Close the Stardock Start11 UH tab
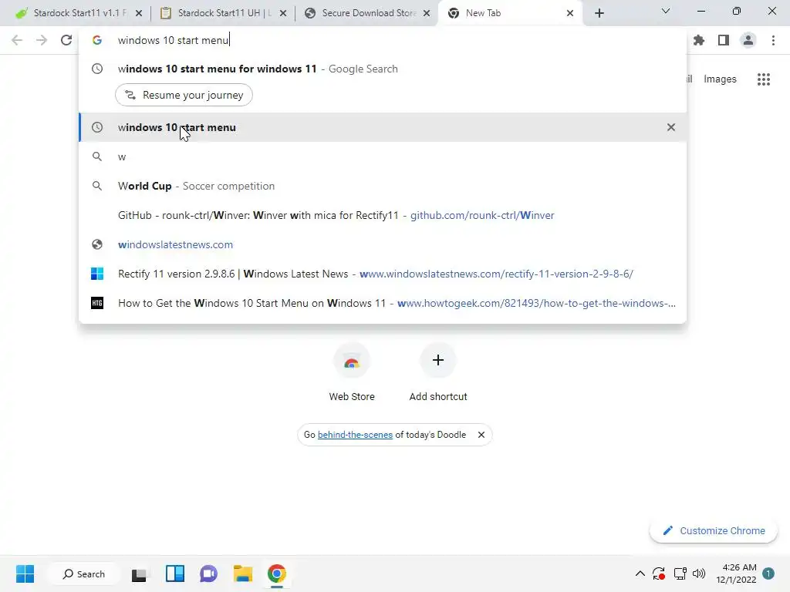Viewport: 790px width, 592px height. tap(283, 13)
